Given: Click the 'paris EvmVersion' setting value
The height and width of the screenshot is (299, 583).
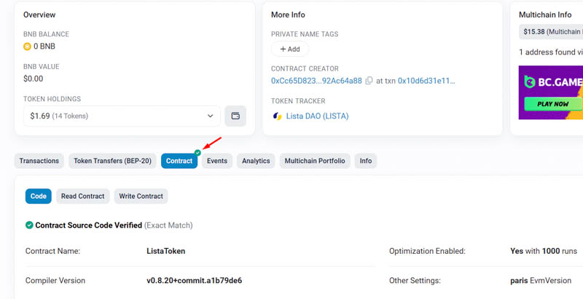Looking at the screenshot, I should pyautogui.click(x=541, y=281).
